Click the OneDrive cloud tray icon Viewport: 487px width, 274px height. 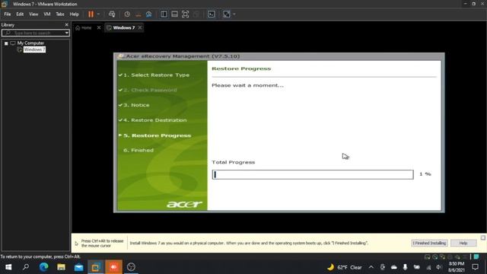click(394, 267)
